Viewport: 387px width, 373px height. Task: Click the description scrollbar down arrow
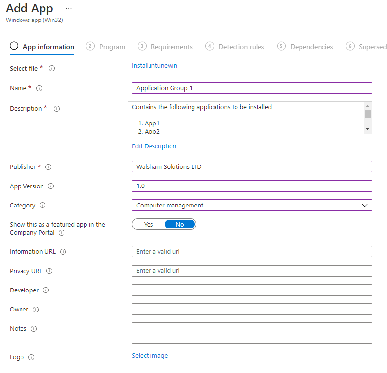click(367, 129)
